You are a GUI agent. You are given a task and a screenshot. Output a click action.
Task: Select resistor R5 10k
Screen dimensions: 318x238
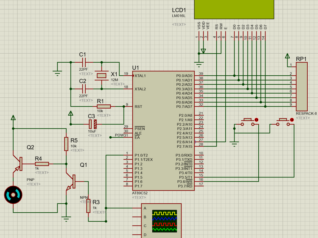(x=66, y=144)
